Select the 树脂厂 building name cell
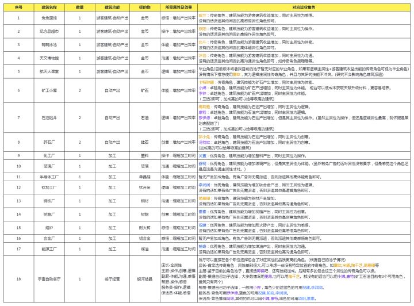414x306 pixels. pyautogui.click(x=49, y=215)
